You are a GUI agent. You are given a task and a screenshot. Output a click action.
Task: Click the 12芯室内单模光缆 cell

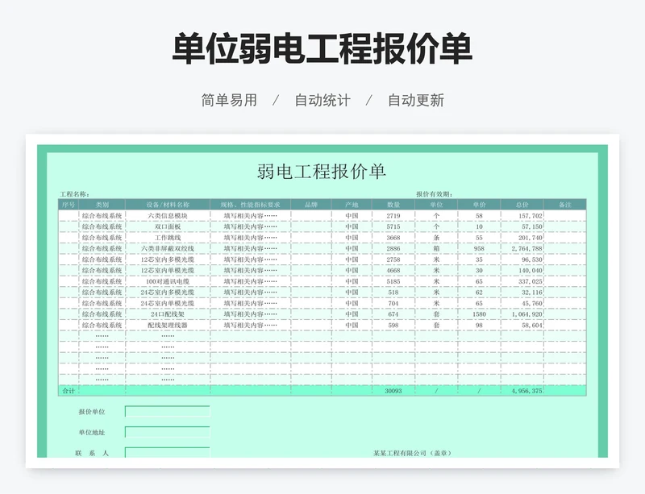[168, 270]
